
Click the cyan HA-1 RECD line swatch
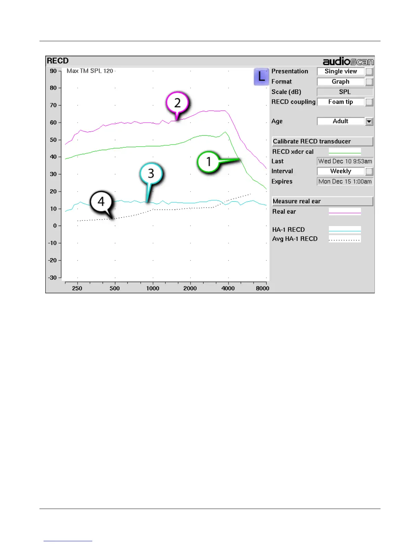(345, 229)
